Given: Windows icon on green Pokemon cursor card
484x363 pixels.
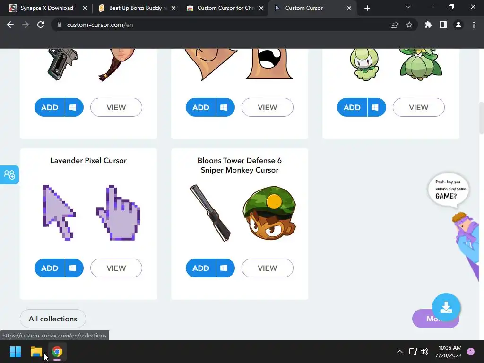Looking at the screenshot, I should pyautogui.click(x=377, y=107).
